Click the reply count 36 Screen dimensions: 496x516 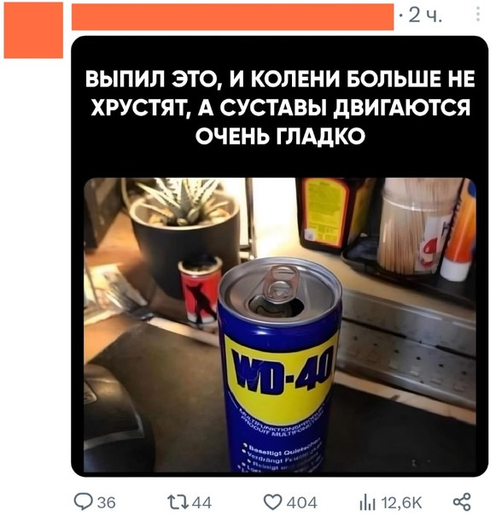pos(107,502)
